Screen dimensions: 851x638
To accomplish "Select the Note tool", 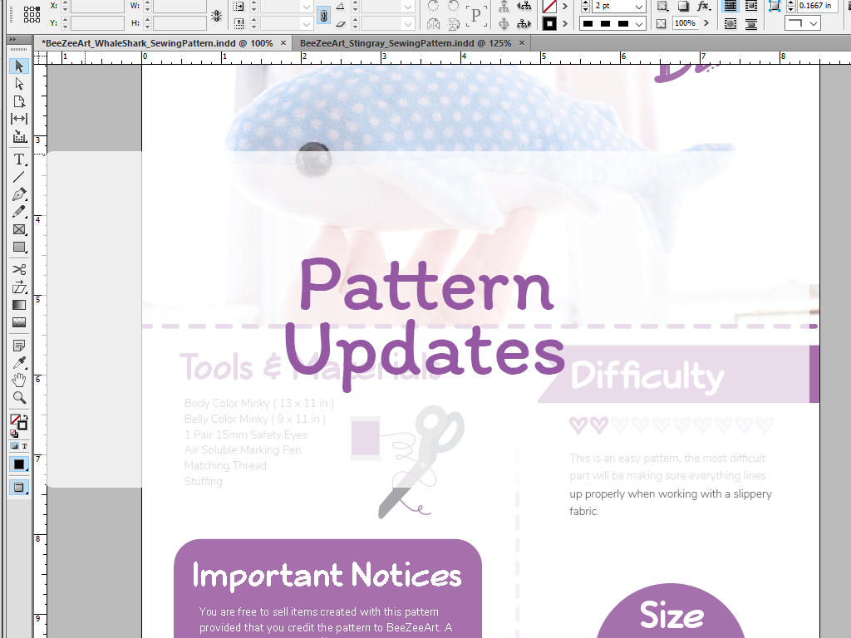I will click(19, 346).
